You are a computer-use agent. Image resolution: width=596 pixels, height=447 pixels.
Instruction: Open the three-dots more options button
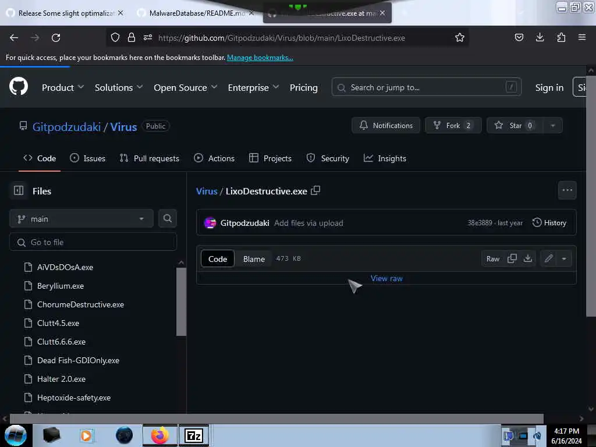(x=567, y=190)
